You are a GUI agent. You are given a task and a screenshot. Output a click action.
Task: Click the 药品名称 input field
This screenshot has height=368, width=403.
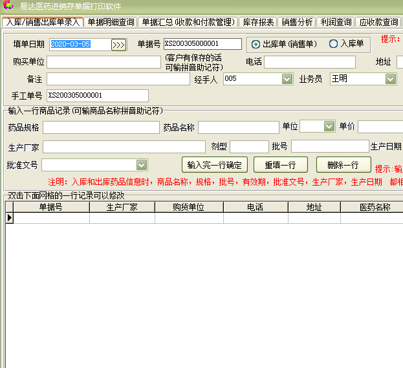tap(239, 127)
